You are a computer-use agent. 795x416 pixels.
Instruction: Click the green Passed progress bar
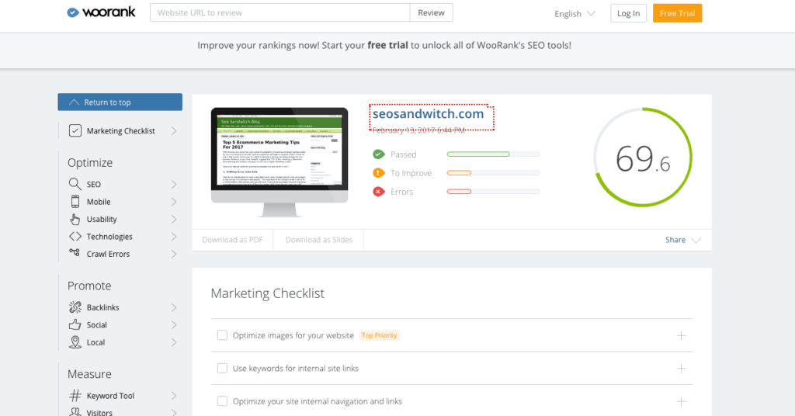[493, 154]
